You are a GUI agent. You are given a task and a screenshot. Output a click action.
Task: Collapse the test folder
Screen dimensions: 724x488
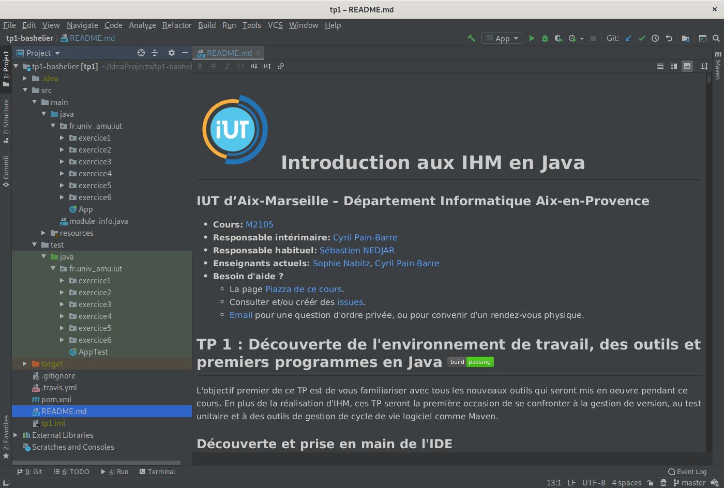[x=34, y=245]
